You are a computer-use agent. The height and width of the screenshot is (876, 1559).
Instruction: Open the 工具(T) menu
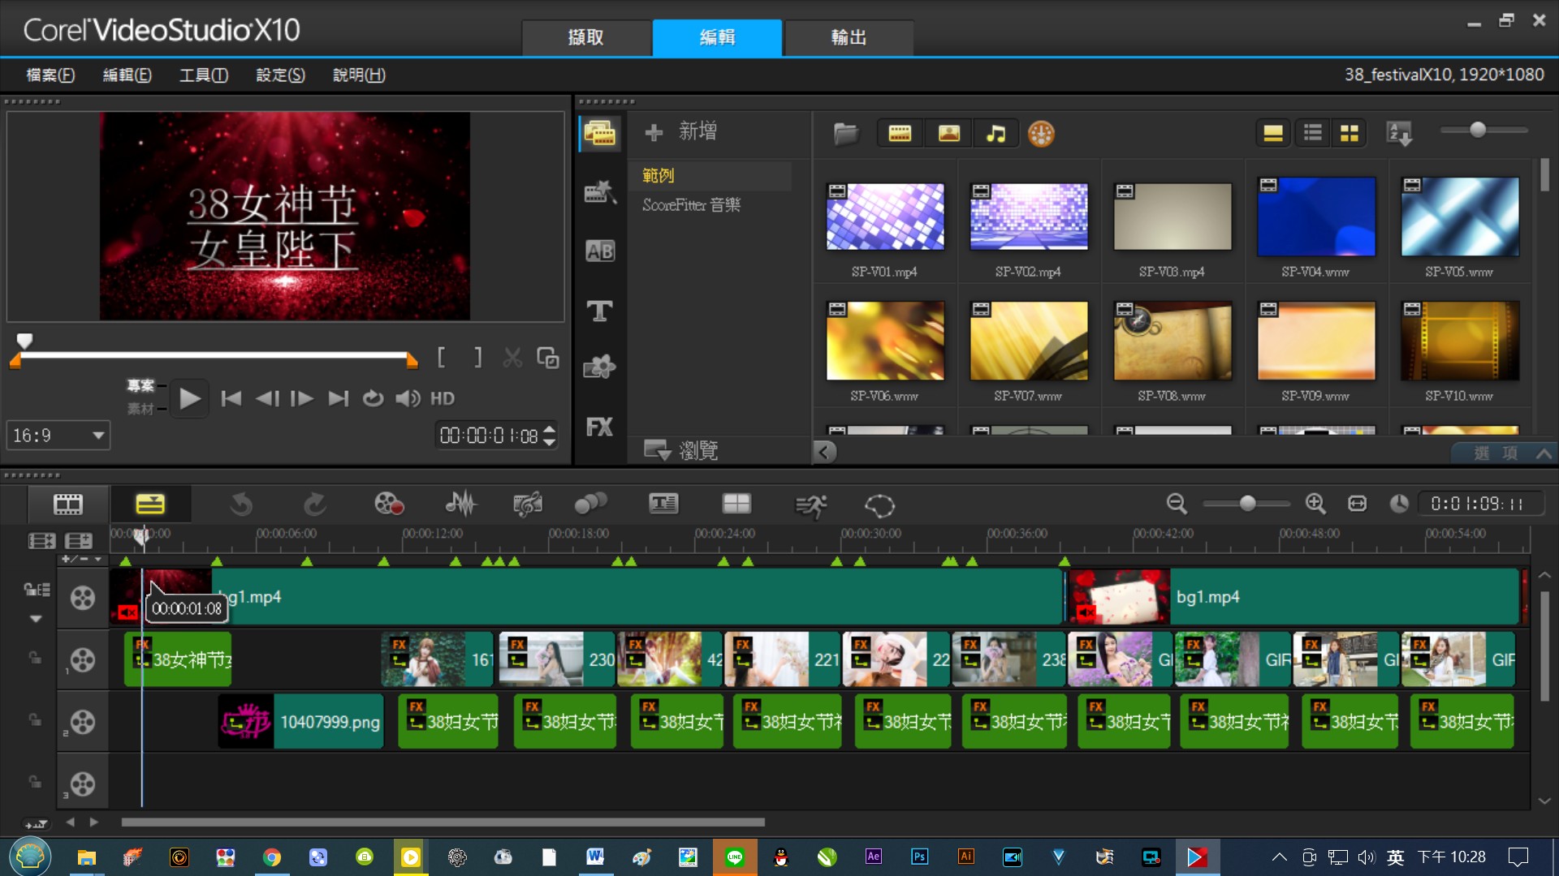click(204, 75)
